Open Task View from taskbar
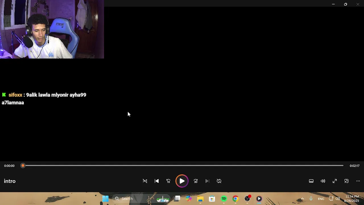The image size is (364, 205). click(x=177, y=199)
